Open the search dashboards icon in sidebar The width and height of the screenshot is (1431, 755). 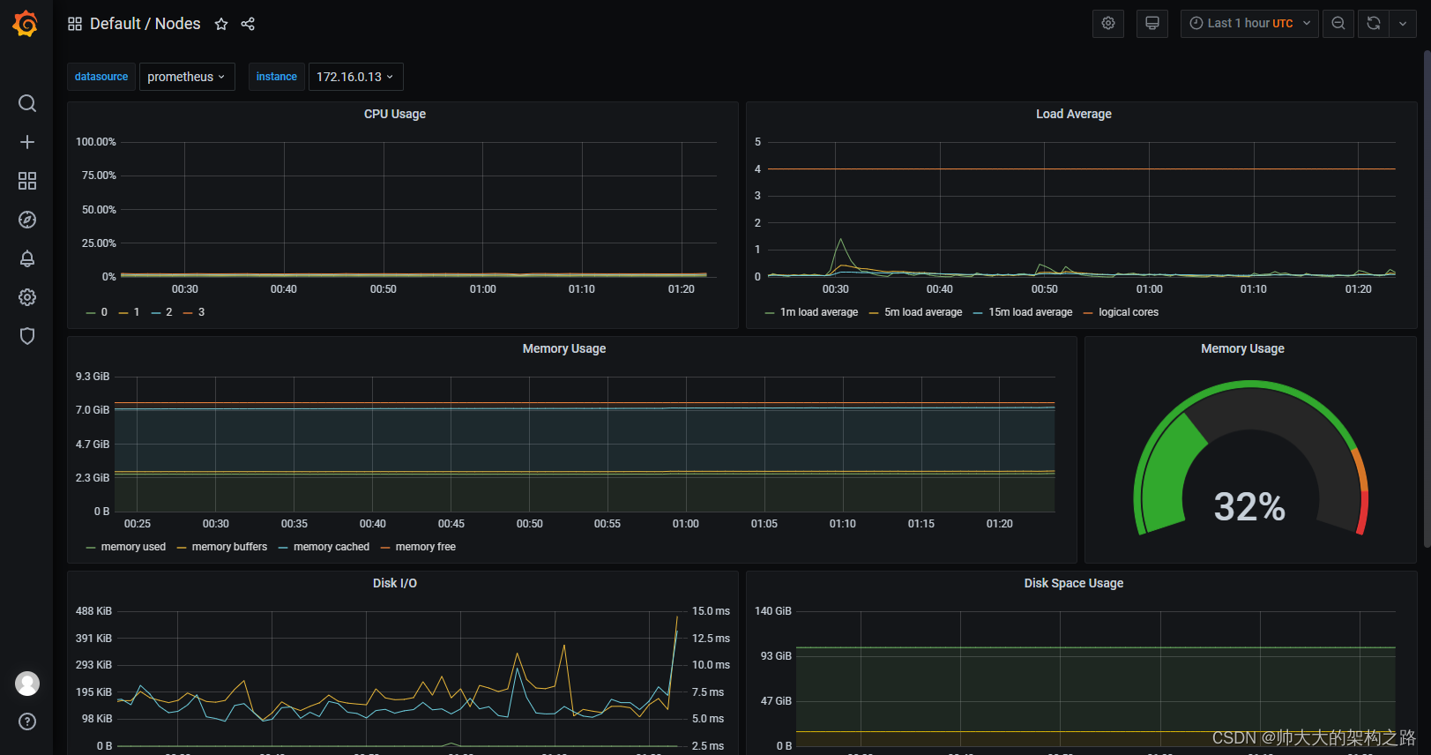(27, 103)
